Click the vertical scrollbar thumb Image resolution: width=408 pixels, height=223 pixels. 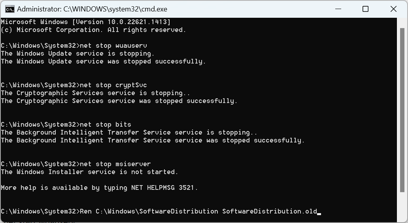pos(402,110)
